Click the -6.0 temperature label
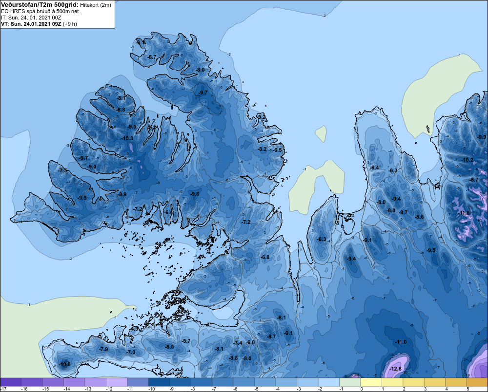Screen dimensions: 488x392 pyautogui.click(x=250, y=342)
